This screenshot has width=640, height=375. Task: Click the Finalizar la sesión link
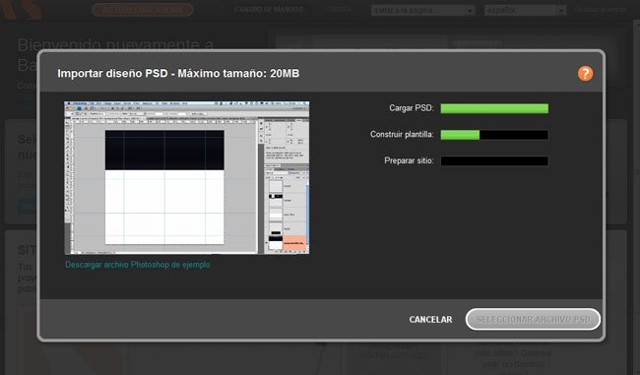tap(601, 10)
